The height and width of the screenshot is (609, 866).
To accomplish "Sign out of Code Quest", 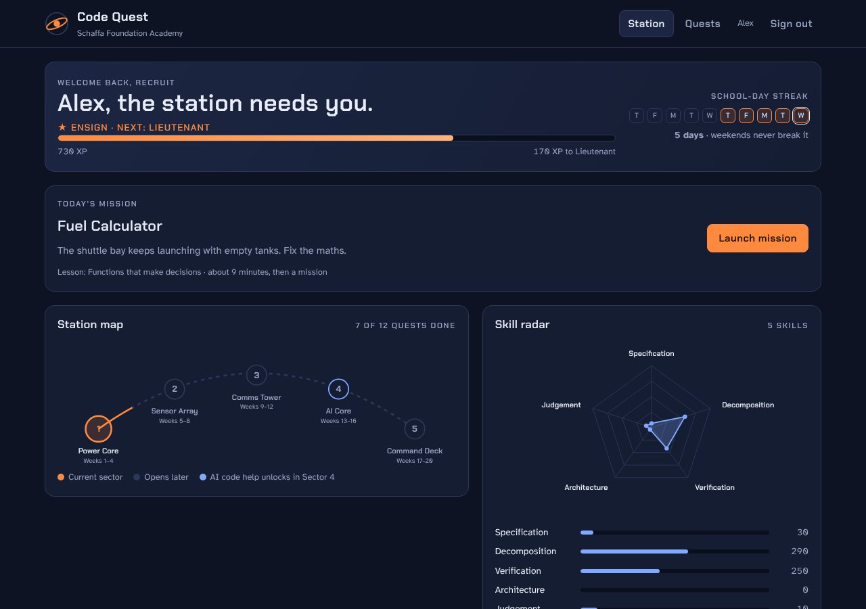I will pos(791,24).
